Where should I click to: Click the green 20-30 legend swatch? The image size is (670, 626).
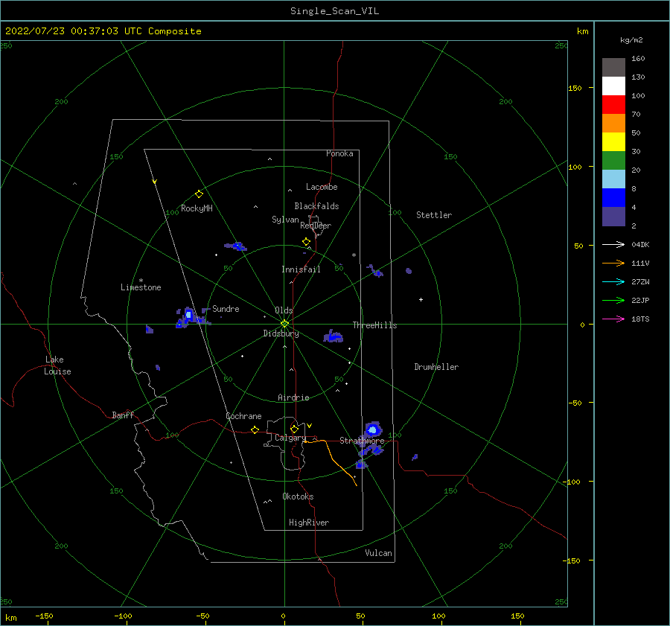[x=613, y=160]
